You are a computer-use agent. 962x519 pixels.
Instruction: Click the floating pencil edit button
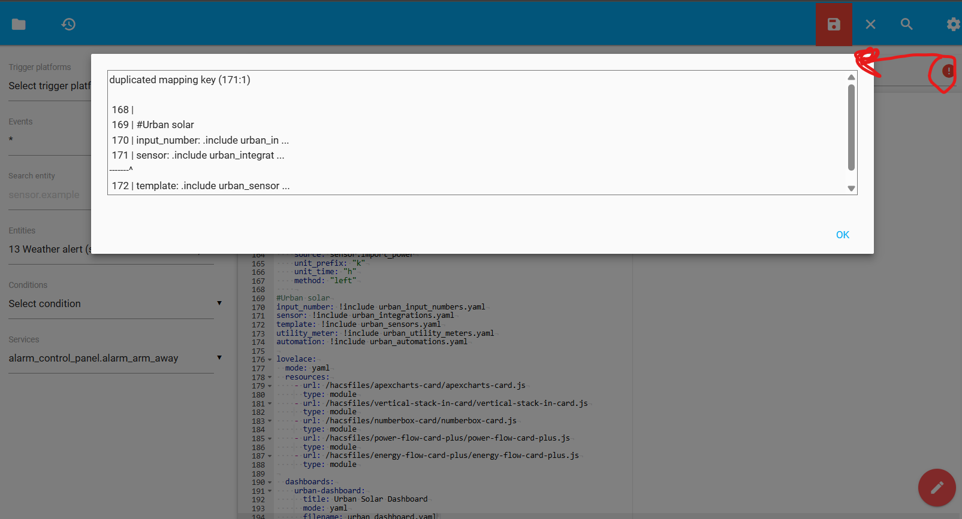point(936,487)
